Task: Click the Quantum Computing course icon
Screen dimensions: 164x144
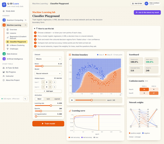Action: click(x=4, y=20)
